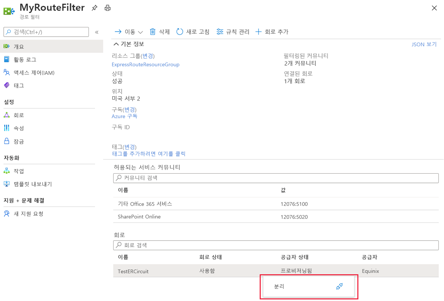
Task: Select SharePoint Online community row
Action: (x=276, y=217)
